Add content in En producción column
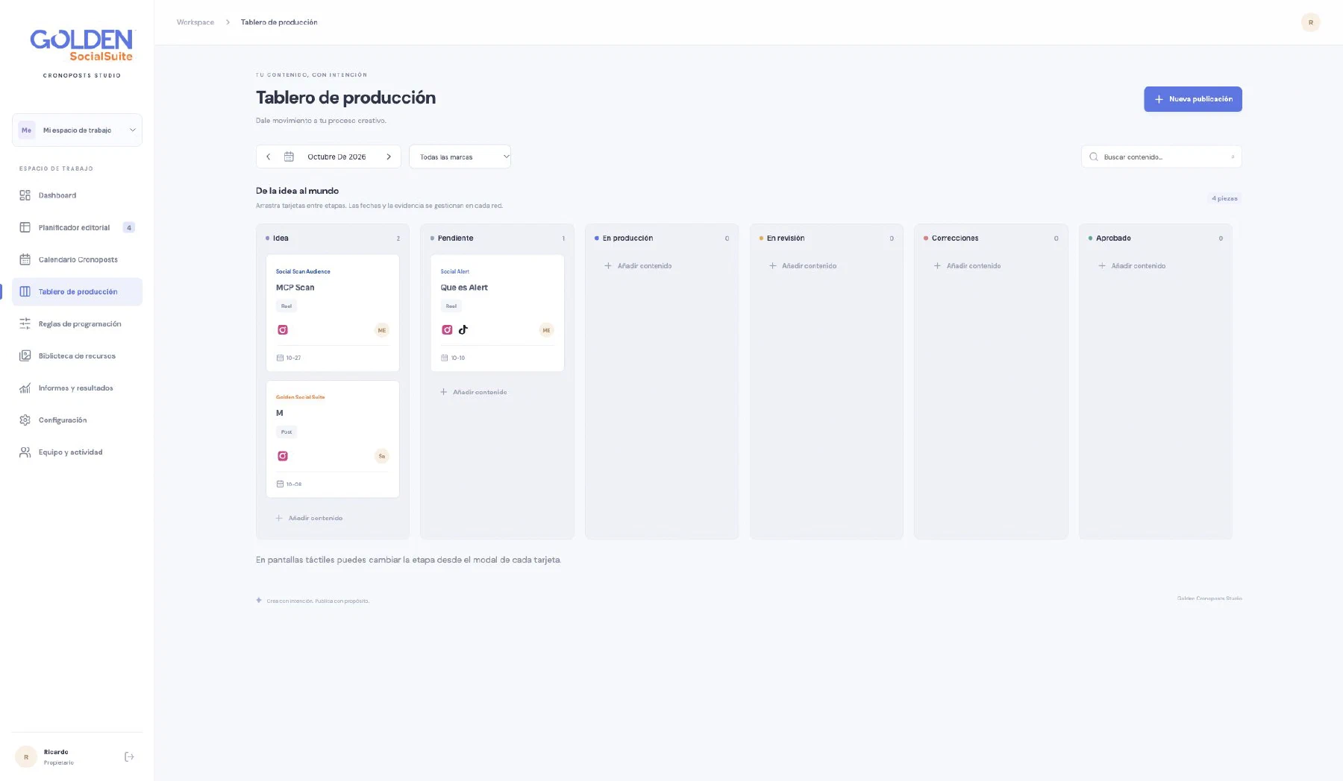The image size is (1343, 781). click(638, 266)
